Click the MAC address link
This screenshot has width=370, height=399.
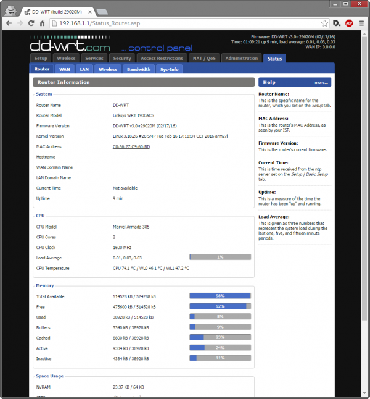click(x=131, y=146)
